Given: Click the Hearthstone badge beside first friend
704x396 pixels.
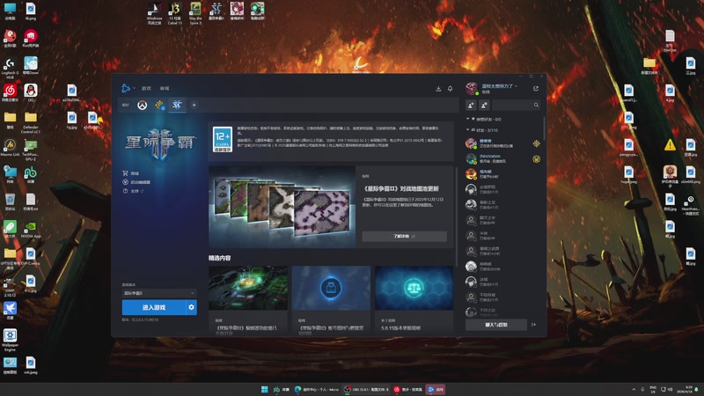Looking at the screenshot, I should coord(536,143).
